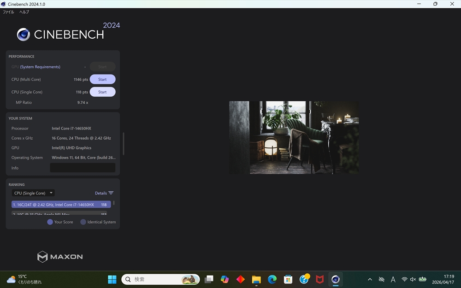This screenshot has height=288, width=461.
Task: Open the CPU (Single Core) ranking dropdown
Action: coord(33,193)
